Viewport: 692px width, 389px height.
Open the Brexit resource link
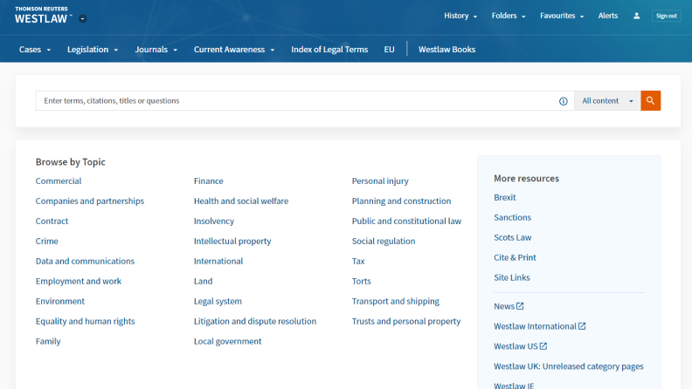(x=505, y=198)
